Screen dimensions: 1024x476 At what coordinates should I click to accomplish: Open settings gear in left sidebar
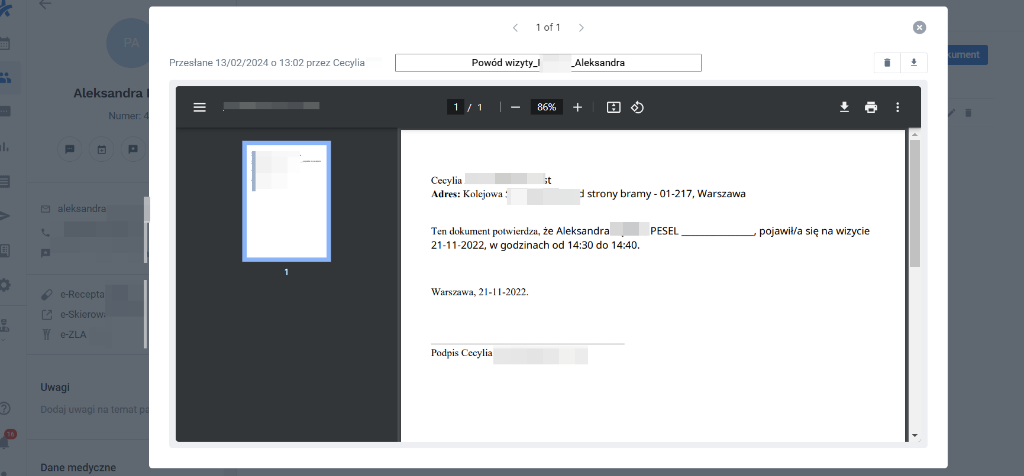click(5, 285)
